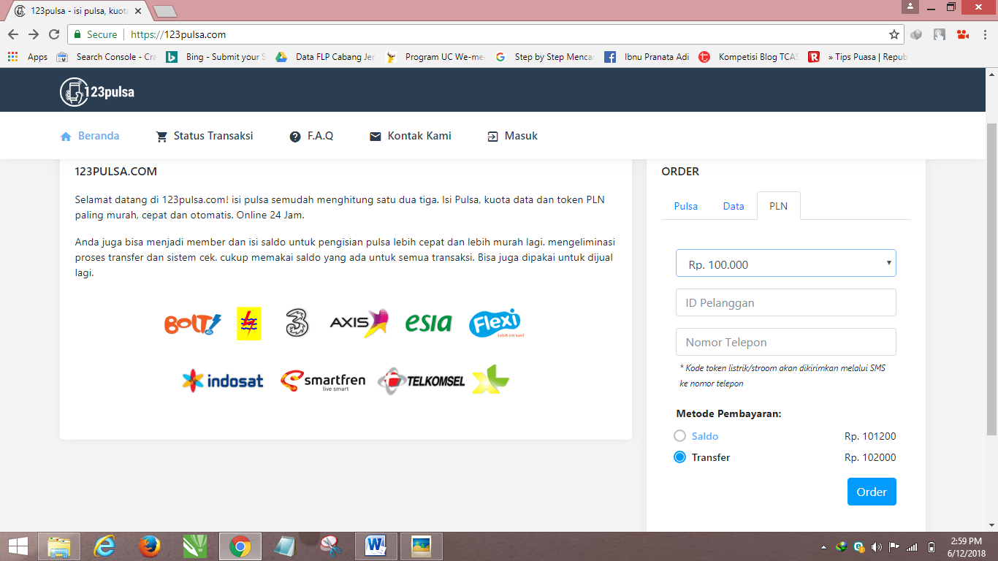Open the Masuk login link

tap(512, 136)
